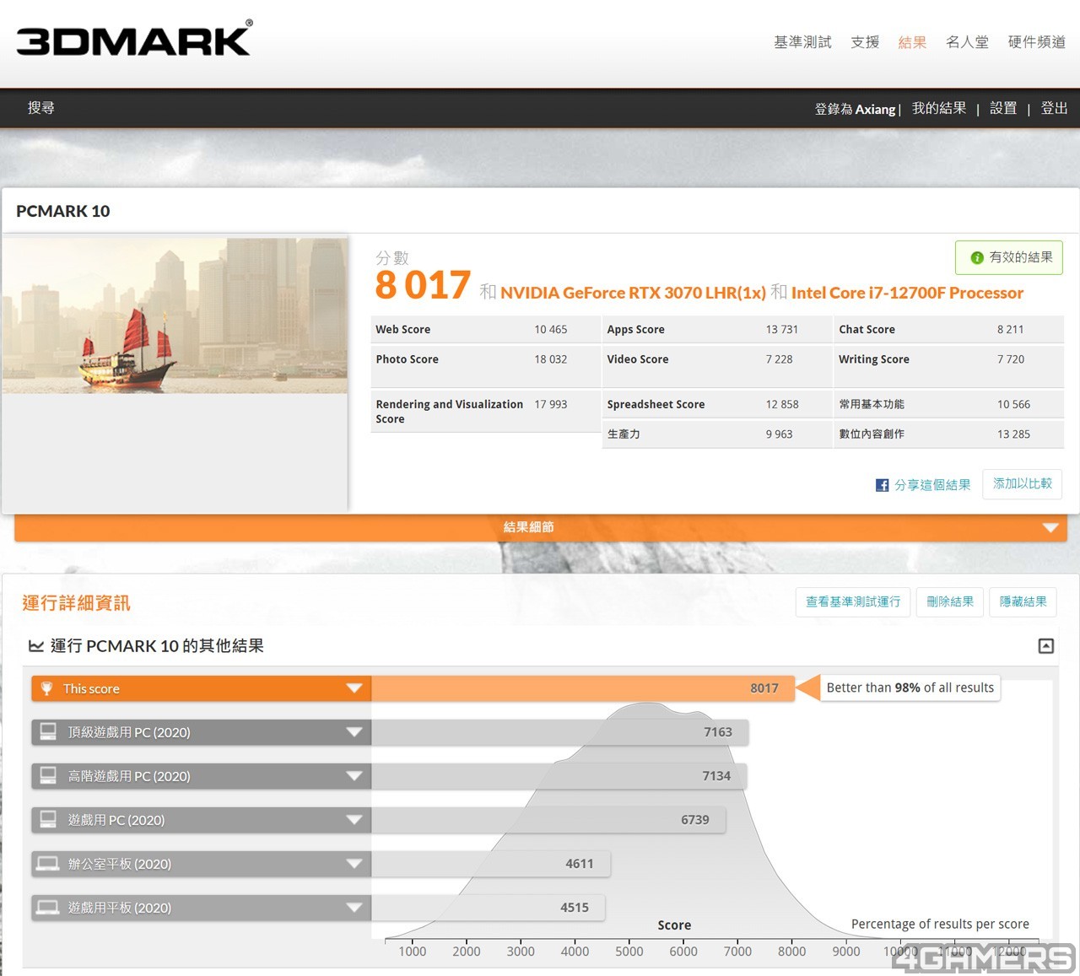Collapse the other results panel square icon

click(1045, 646)
